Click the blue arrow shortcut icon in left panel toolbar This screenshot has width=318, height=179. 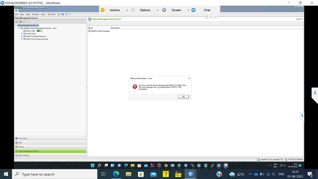[x=20, y=22]
